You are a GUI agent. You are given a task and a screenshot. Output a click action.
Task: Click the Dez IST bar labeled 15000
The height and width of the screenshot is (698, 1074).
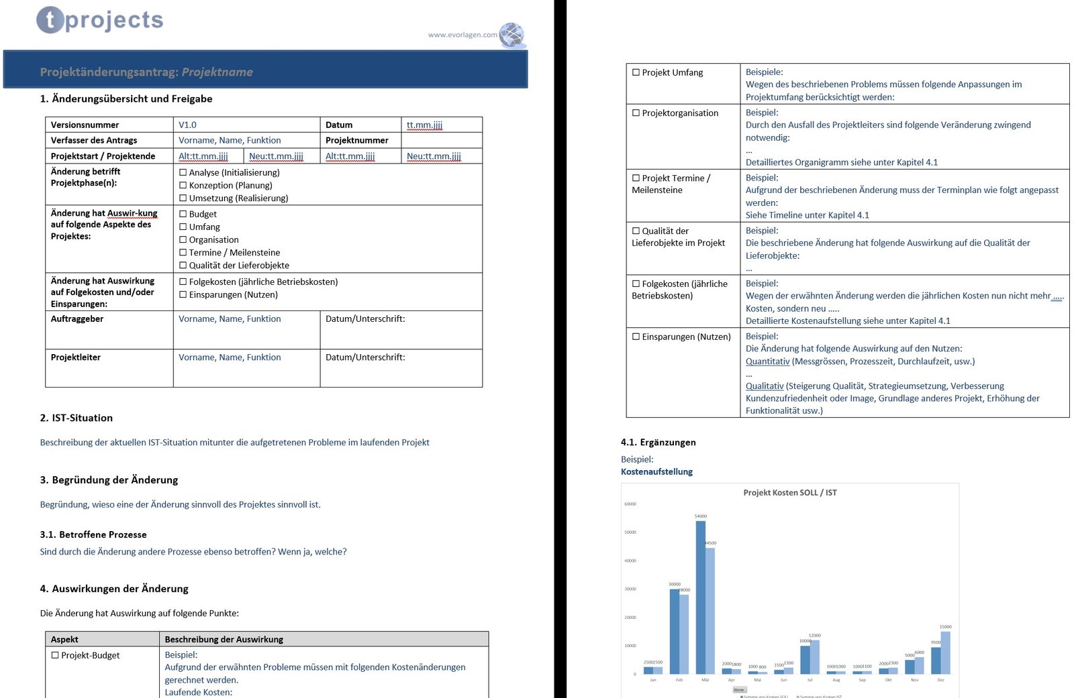point(946,652)
